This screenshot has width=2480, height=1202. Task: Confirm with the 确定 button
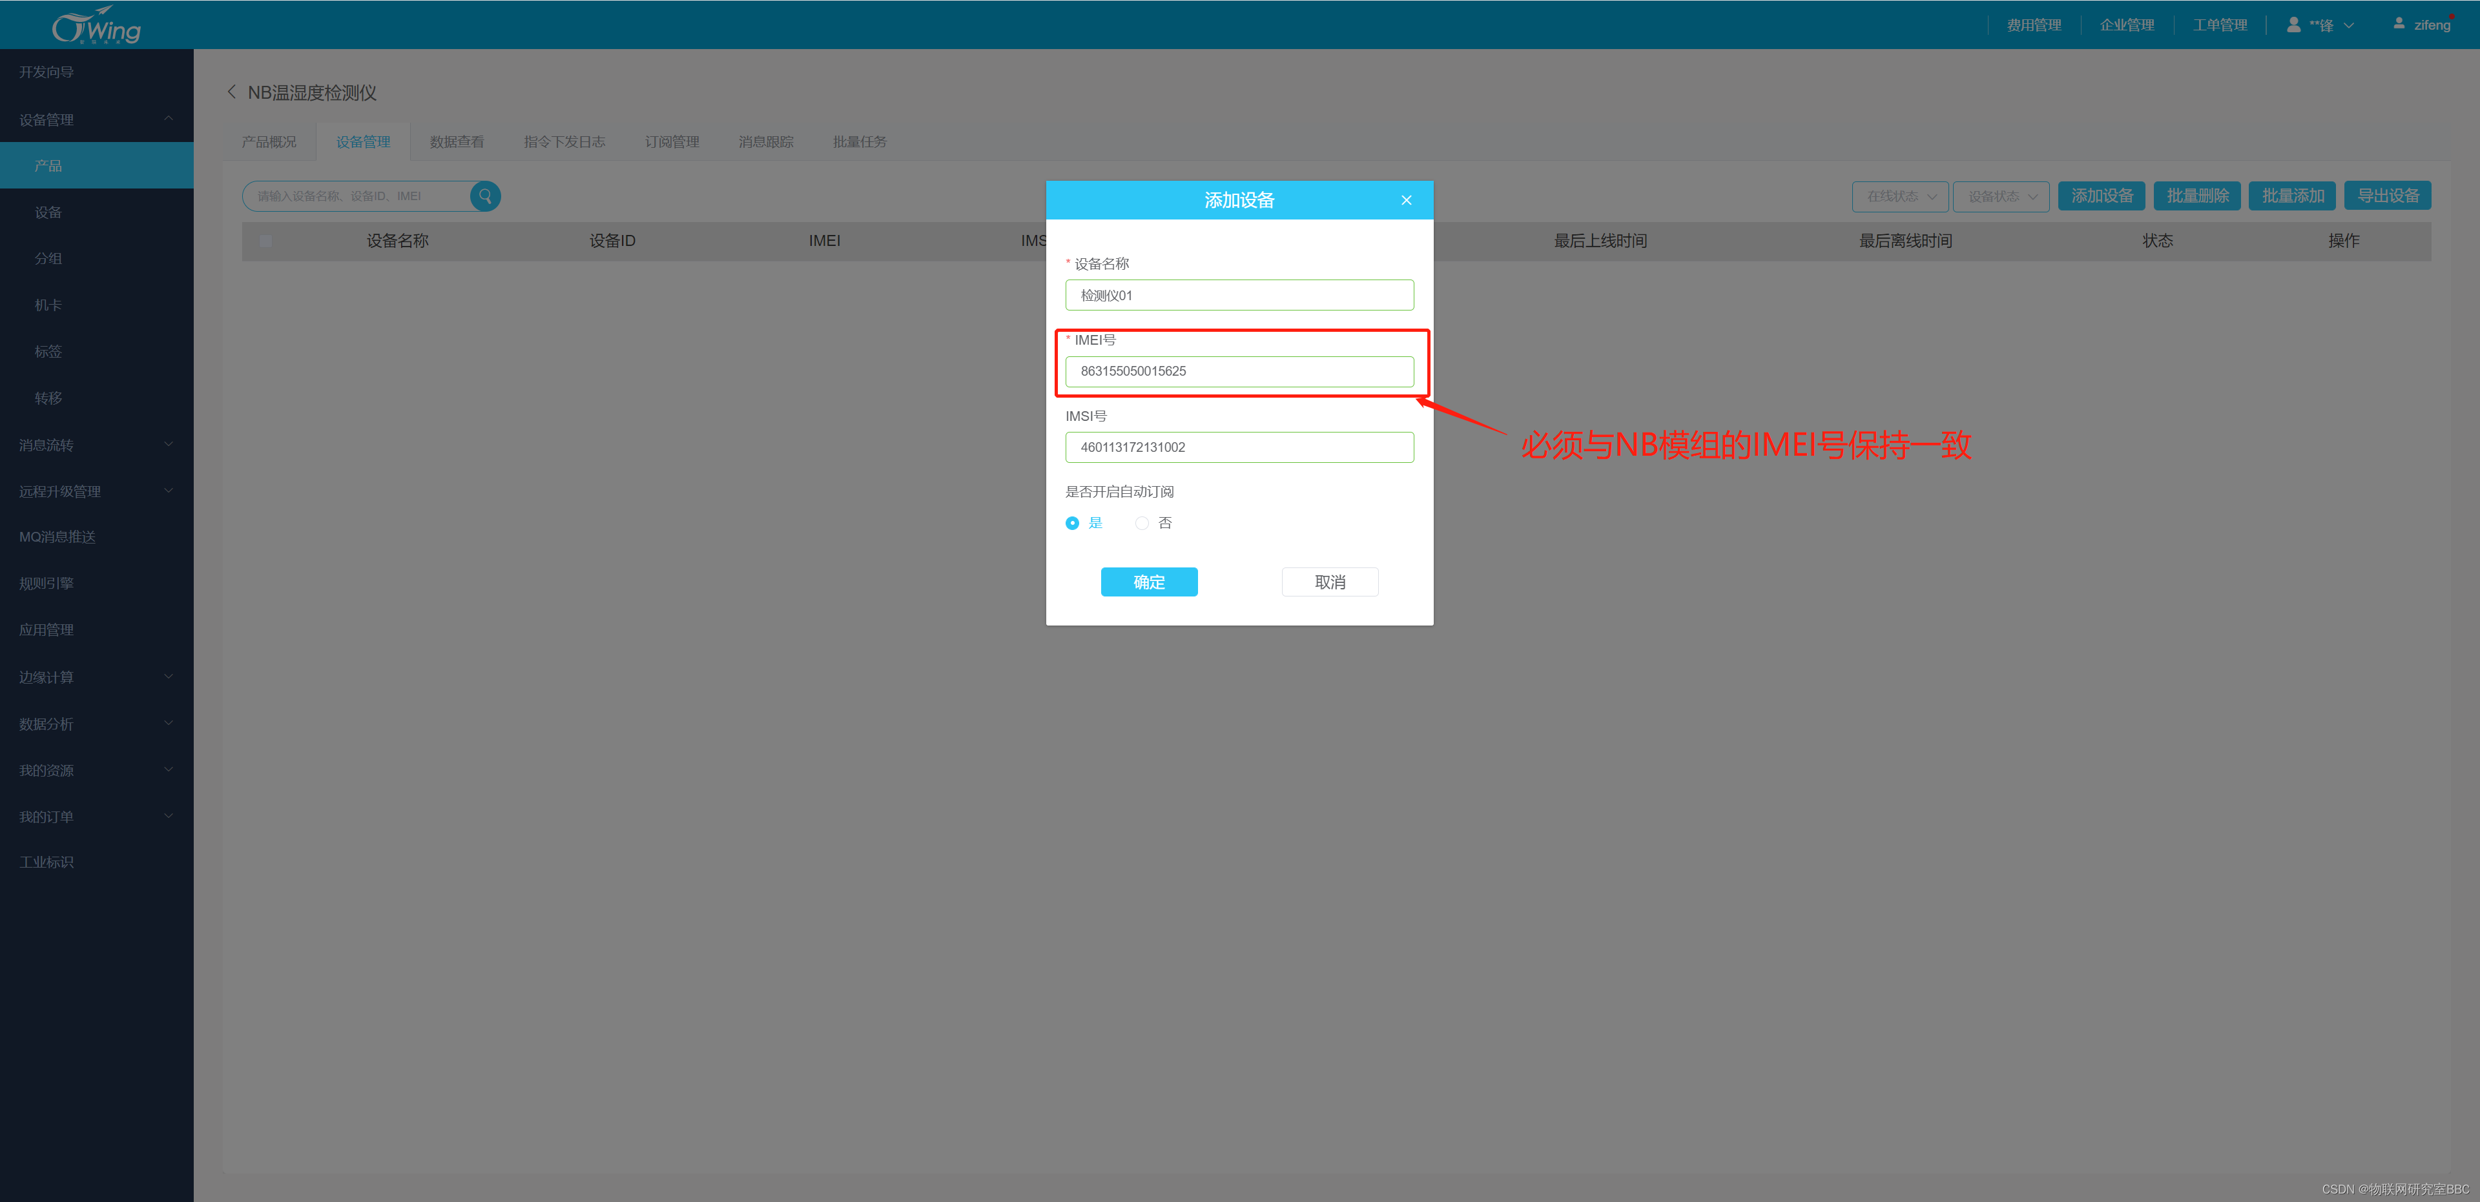(x=1150, y=582)
